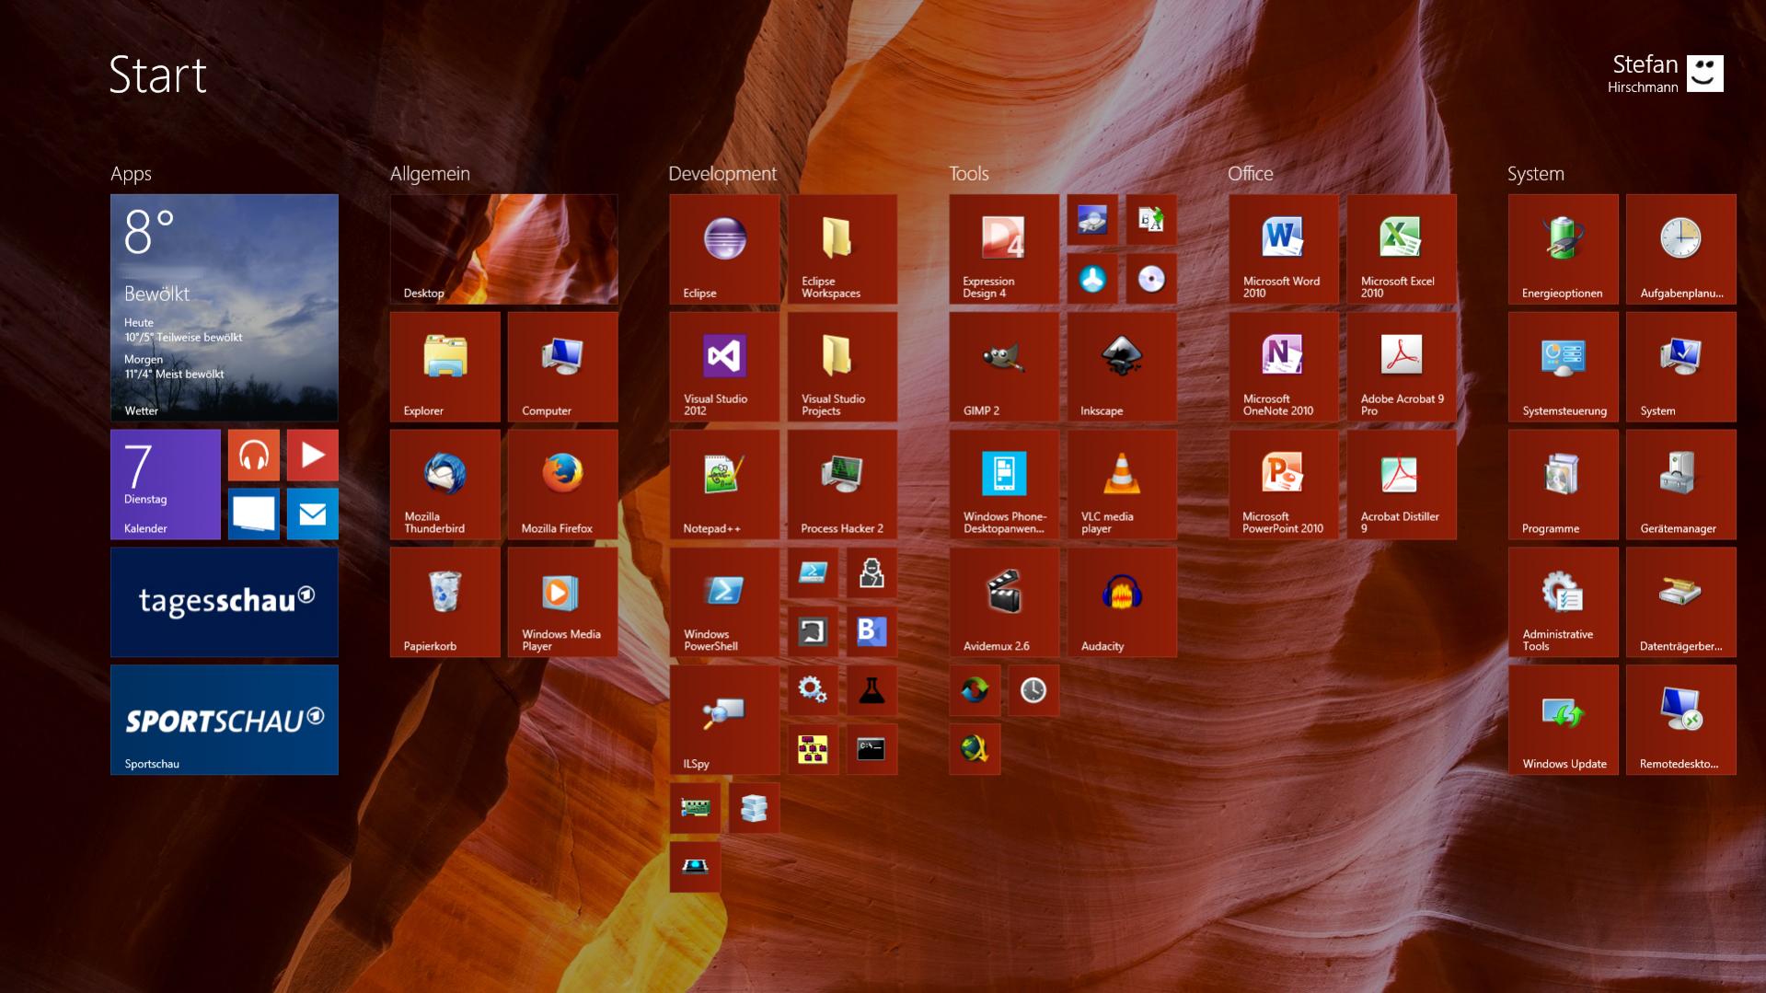The image size is (1766, 993).
Task: Open Avidemux 2.6
Action: click(1004, 602)
